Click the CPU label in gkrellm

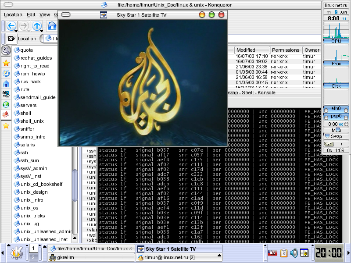tap(336, 41)
